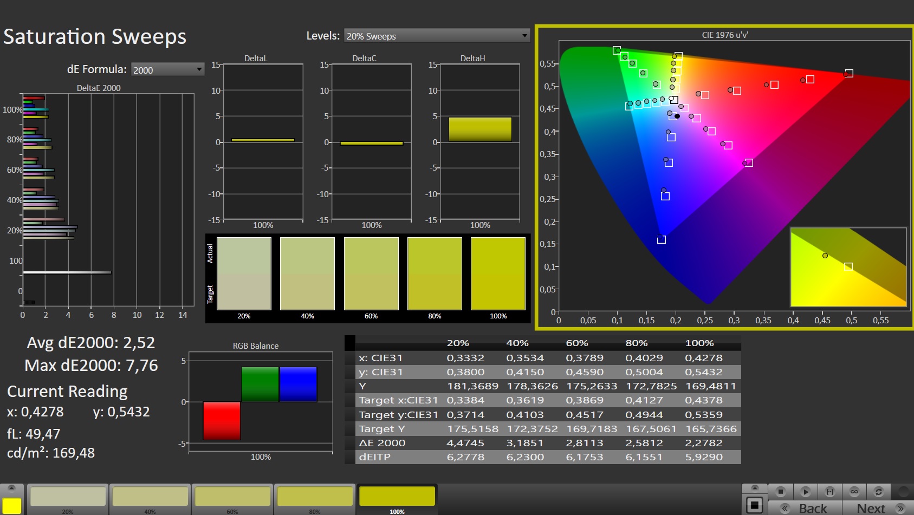The image size is (914, 515).
Task: Start reading with the play icon
Action: tap(806, 492)
